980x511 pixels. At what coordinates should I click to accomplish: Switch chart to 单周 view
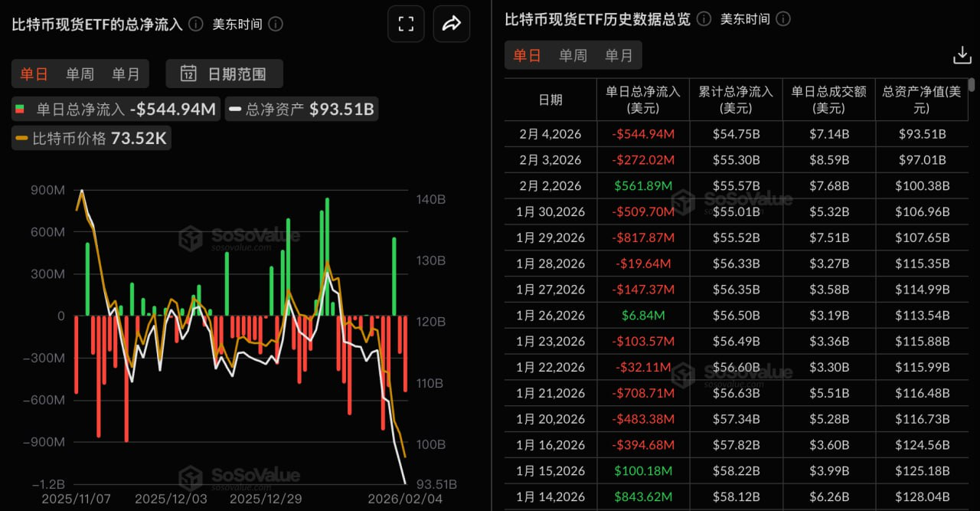click(x=80, y=74)
